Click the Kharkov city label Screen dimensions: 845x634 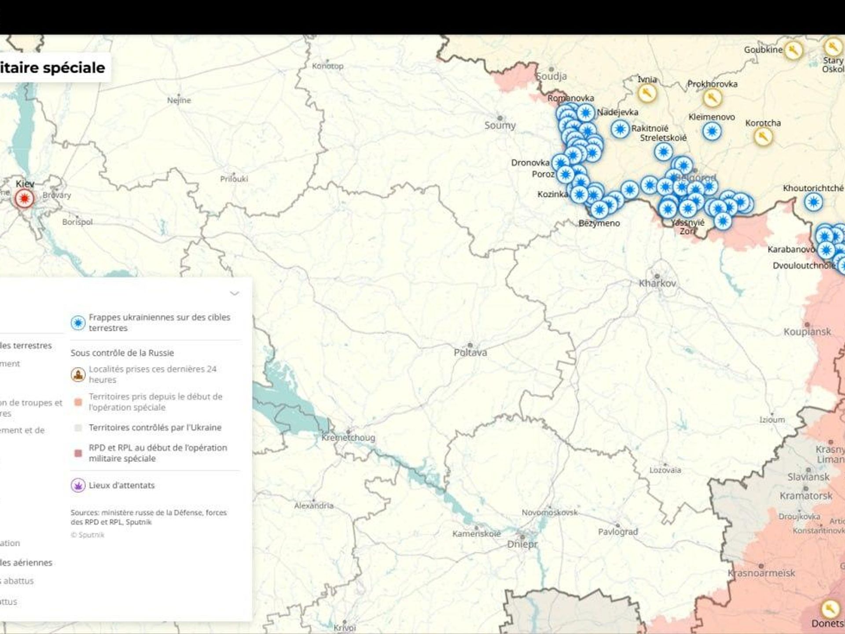(657, 283)
